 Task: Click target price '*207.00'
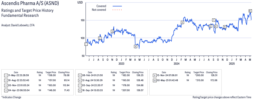click(126, 90)
